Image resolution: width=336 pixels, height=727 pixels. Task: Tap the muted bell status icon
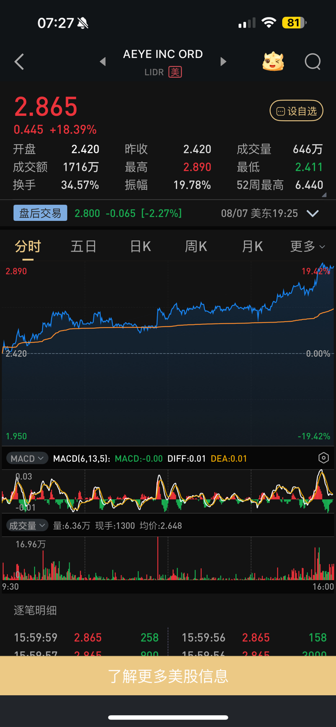pyautogui.click(x=83, y=23)
